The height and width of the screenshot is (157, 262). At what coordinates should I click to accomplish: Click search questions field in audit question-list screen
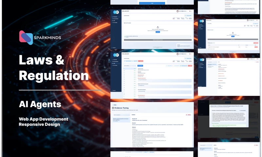click(x=130, y=66)
